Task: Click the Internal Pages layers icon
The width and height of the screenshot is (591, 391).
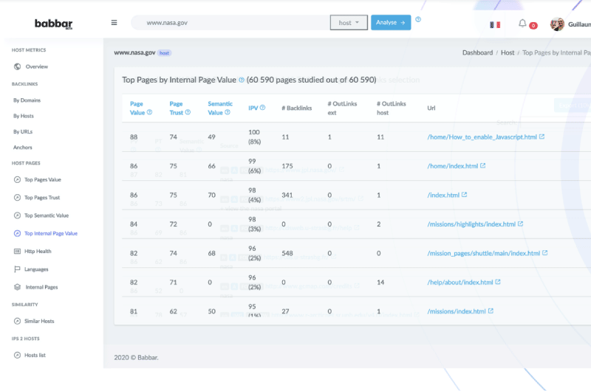Action: 17,287
